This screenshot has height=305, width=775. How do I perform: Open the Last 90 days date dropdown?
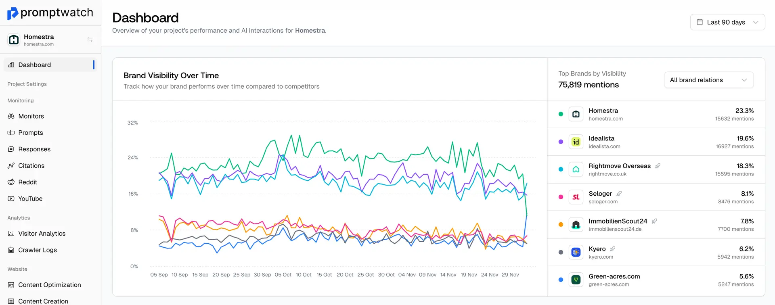pos(727,22)
